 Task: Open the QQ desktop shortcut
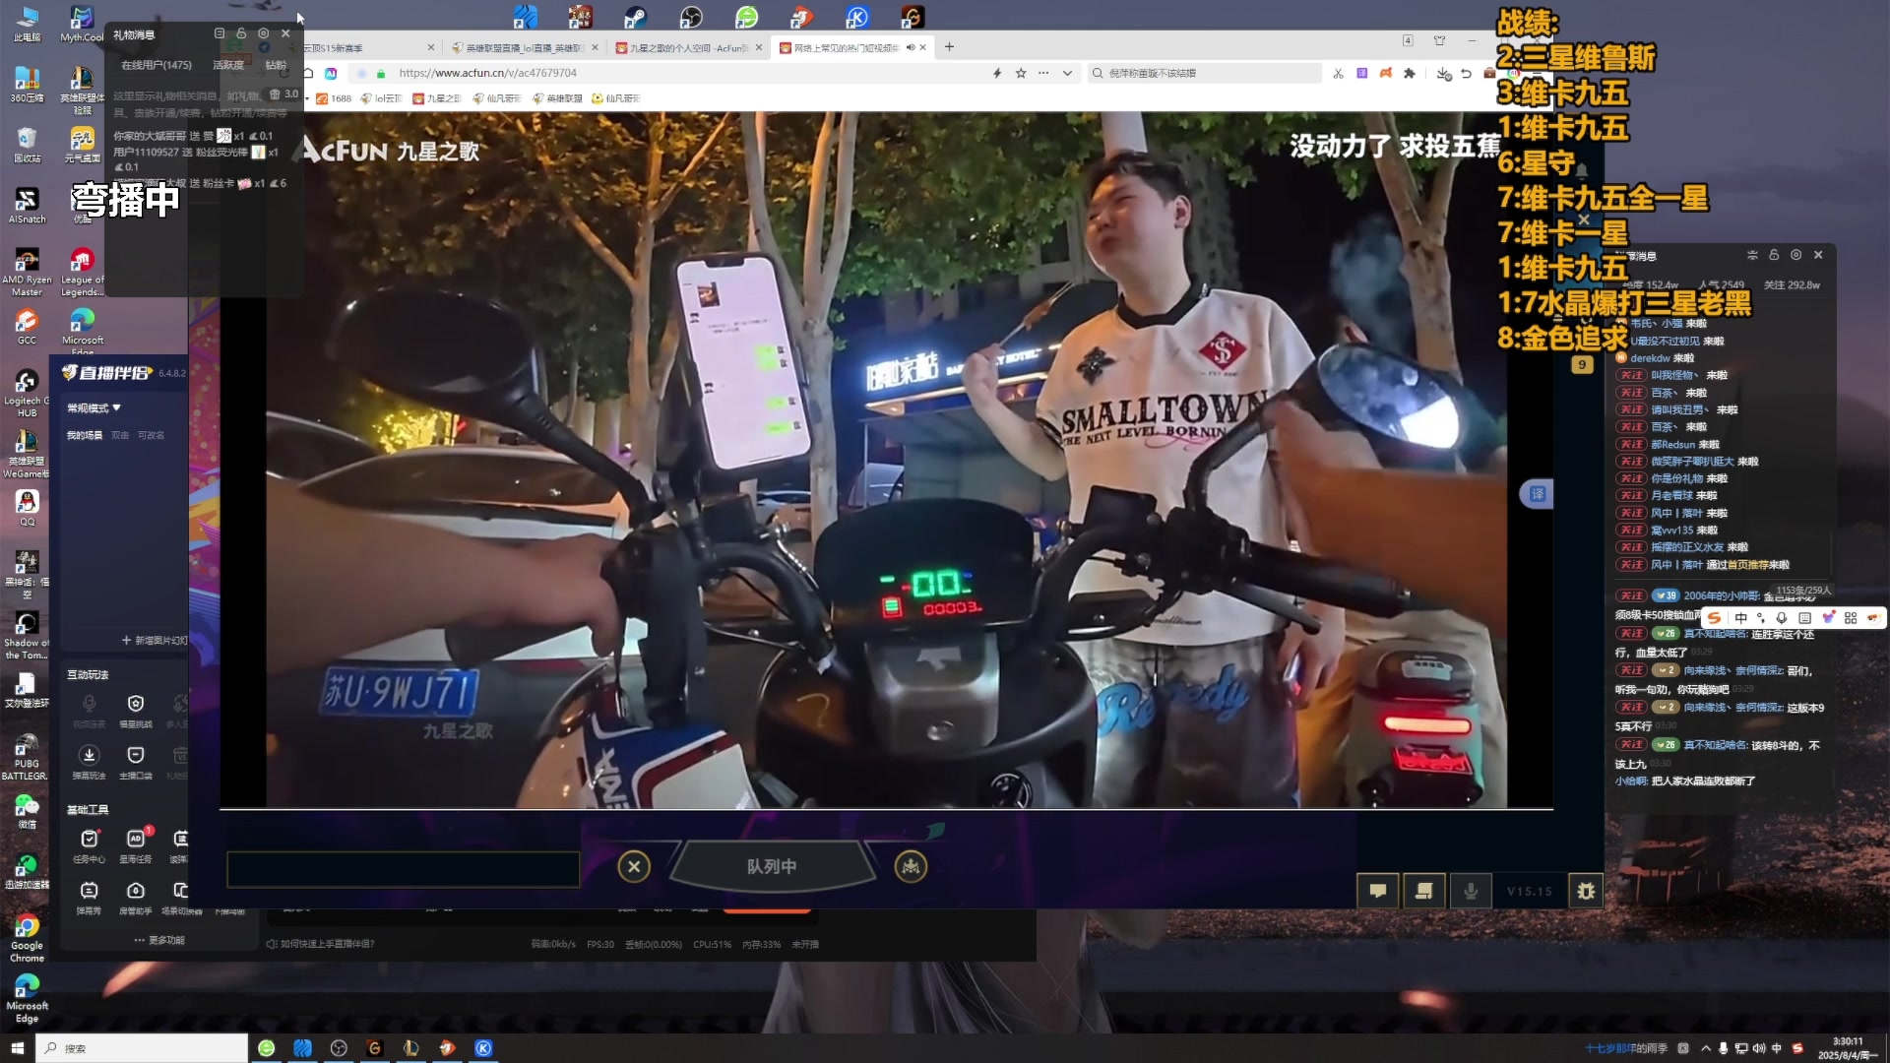click(27, 507)
